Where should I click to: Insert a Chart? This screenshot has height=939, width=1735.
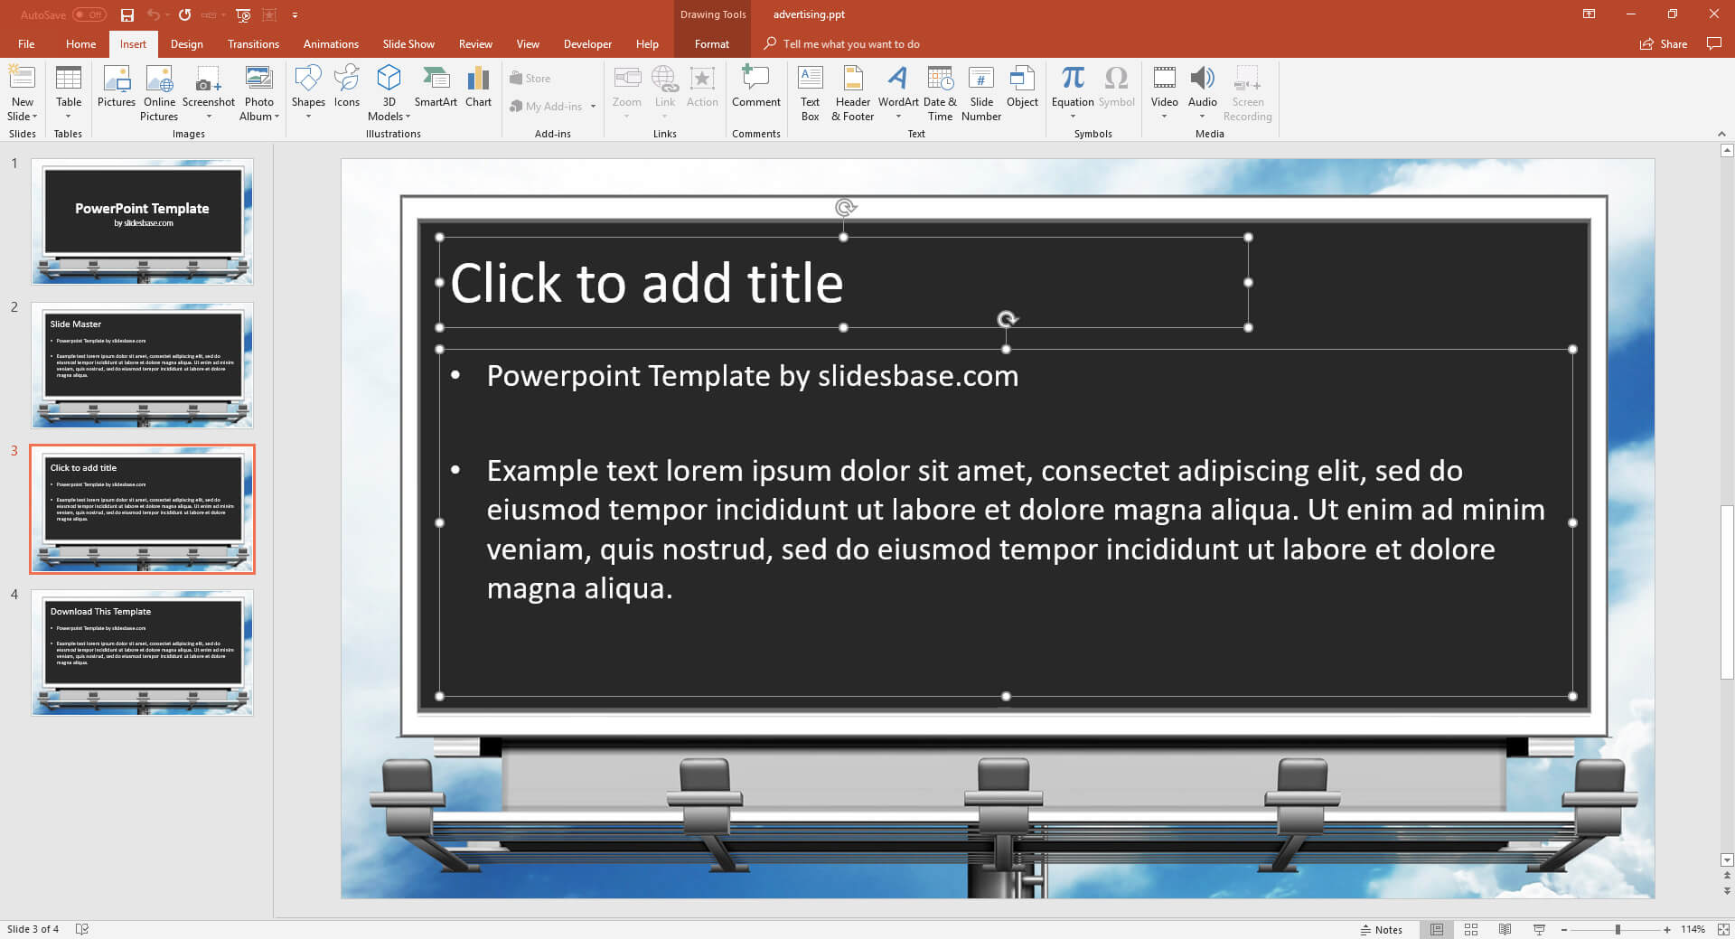(478, 88)
